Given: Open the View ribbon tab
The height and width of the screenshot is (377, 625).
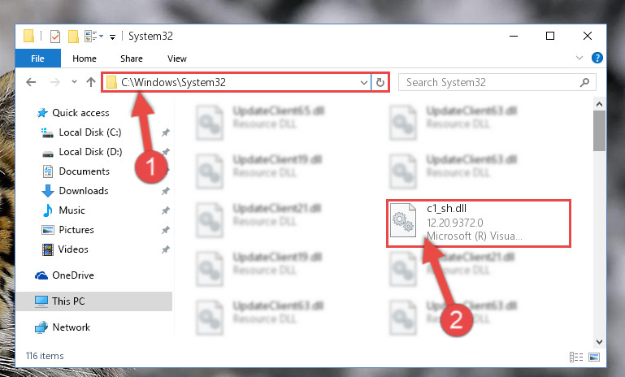Looking at the screenshot, I should pyautogui.click(x=177, y=58).
